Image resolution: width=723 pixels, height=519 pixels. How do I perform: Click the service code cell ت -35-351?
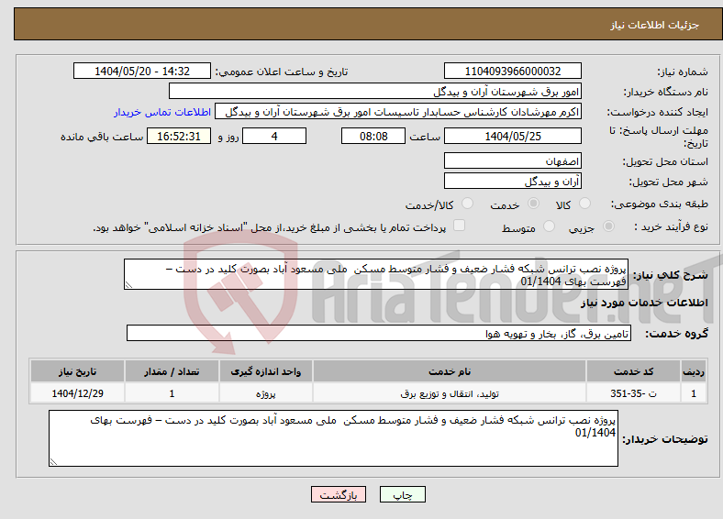tap(634, 393)
